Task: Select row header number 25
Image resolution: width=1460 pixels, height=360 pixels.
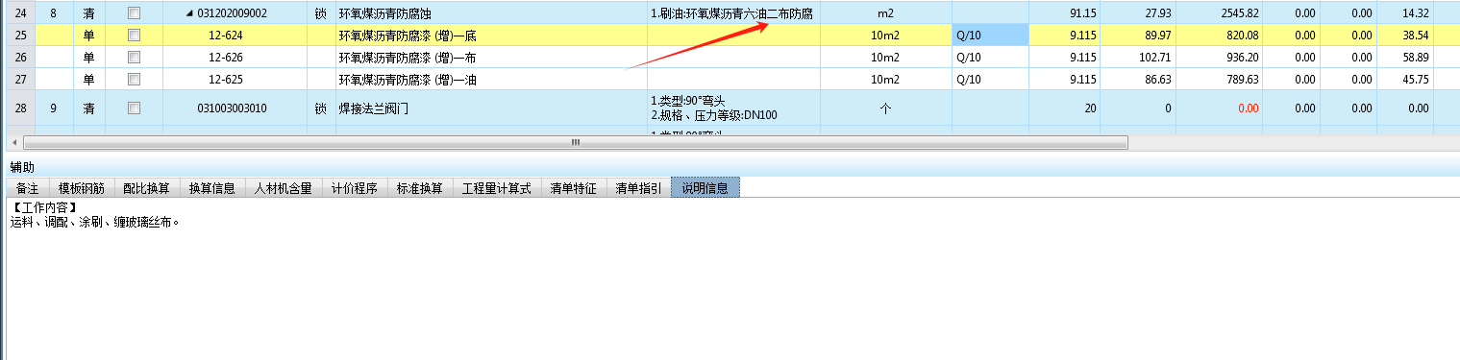Action: (22, 35)
